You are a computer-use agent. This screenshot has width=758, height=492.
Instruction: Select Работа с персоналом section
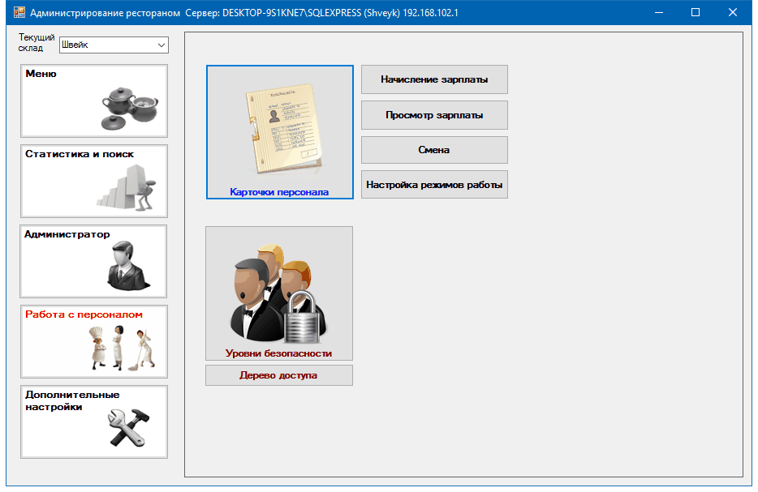pos(94,341)
